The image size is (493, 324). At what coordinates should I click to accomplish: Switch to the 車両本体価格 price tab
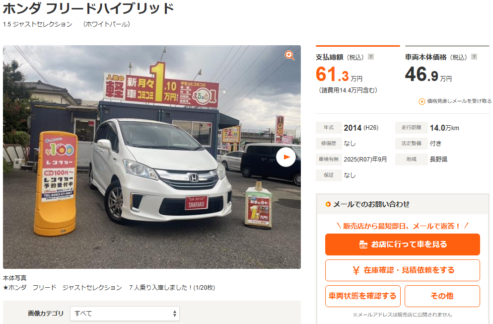(447, 57)
